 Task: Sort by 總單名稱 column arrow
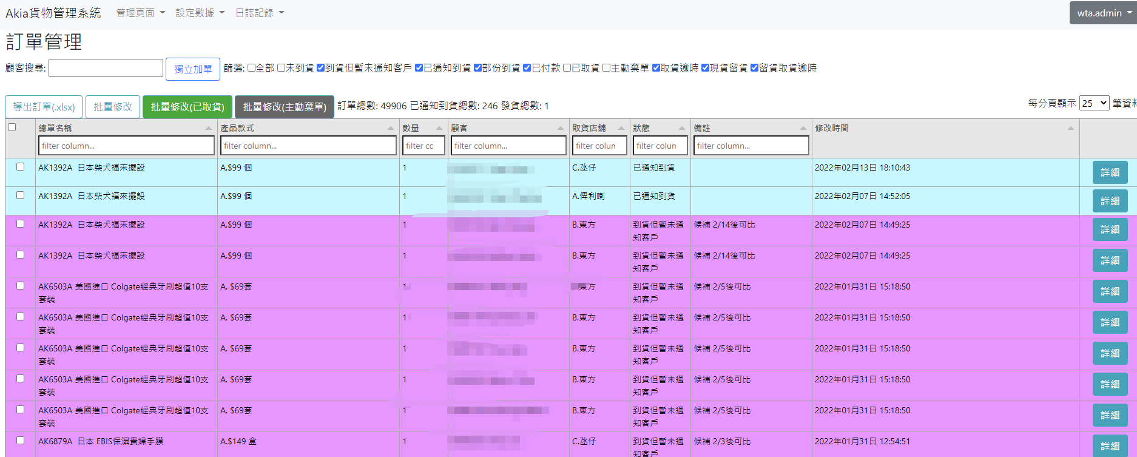209,129
